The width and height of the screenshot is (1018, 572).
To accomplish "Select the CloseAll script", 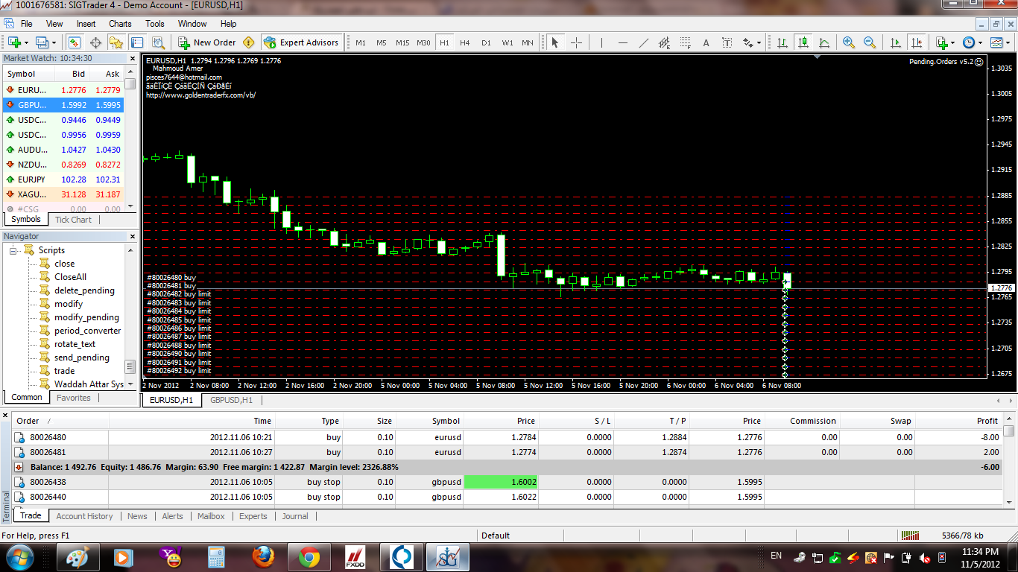I will click(x=70, y=277).
